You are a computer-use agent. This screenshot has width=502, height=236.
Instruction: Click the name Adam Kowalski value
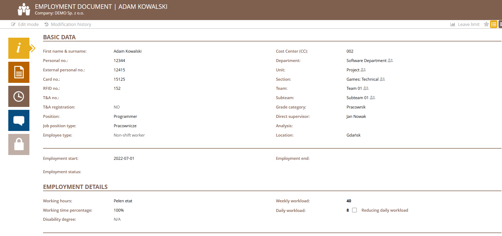point(128,51)
